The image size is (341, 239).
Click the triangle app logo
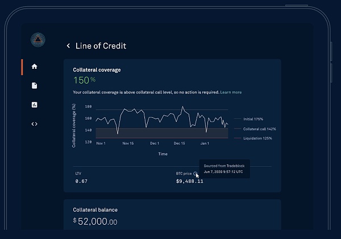click(39, 40)
